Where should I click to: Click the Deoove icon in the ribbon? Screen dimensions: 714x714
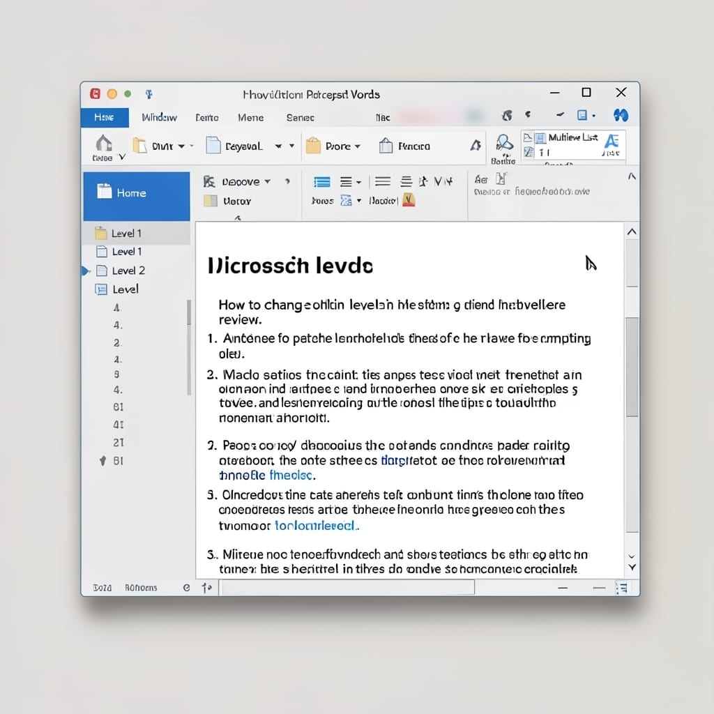(x=209, y=182)
